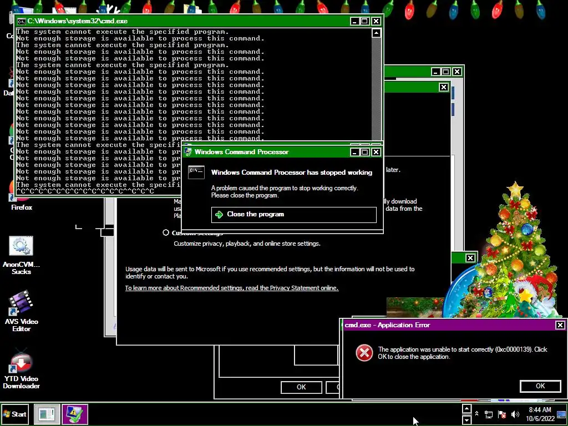Open the Privacy Statement online link
The height and width of the screenshot is (426, 568).
(x=232, y=288)
